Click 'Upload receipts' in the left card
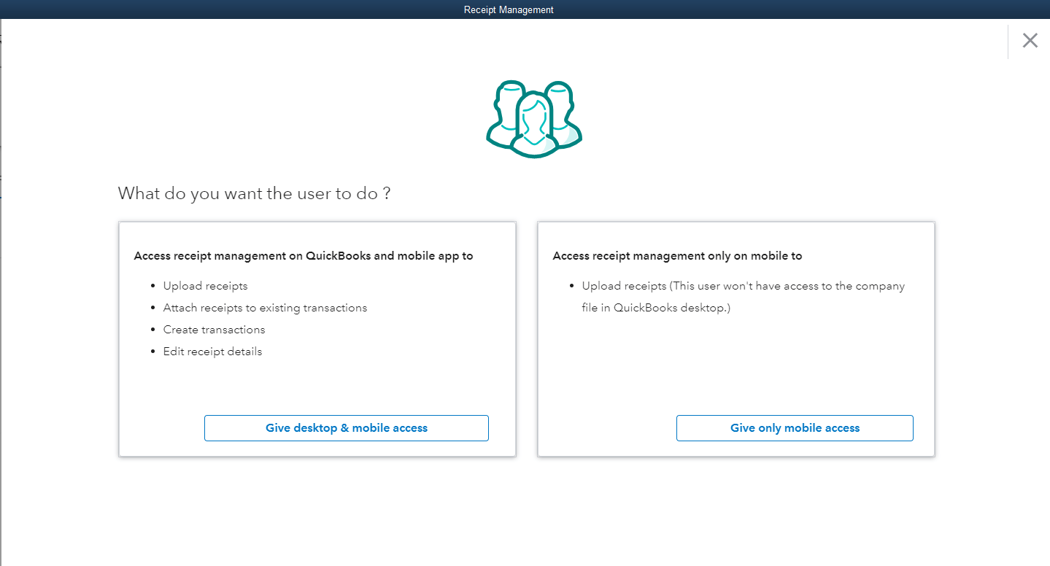 (x=205, y=286)
